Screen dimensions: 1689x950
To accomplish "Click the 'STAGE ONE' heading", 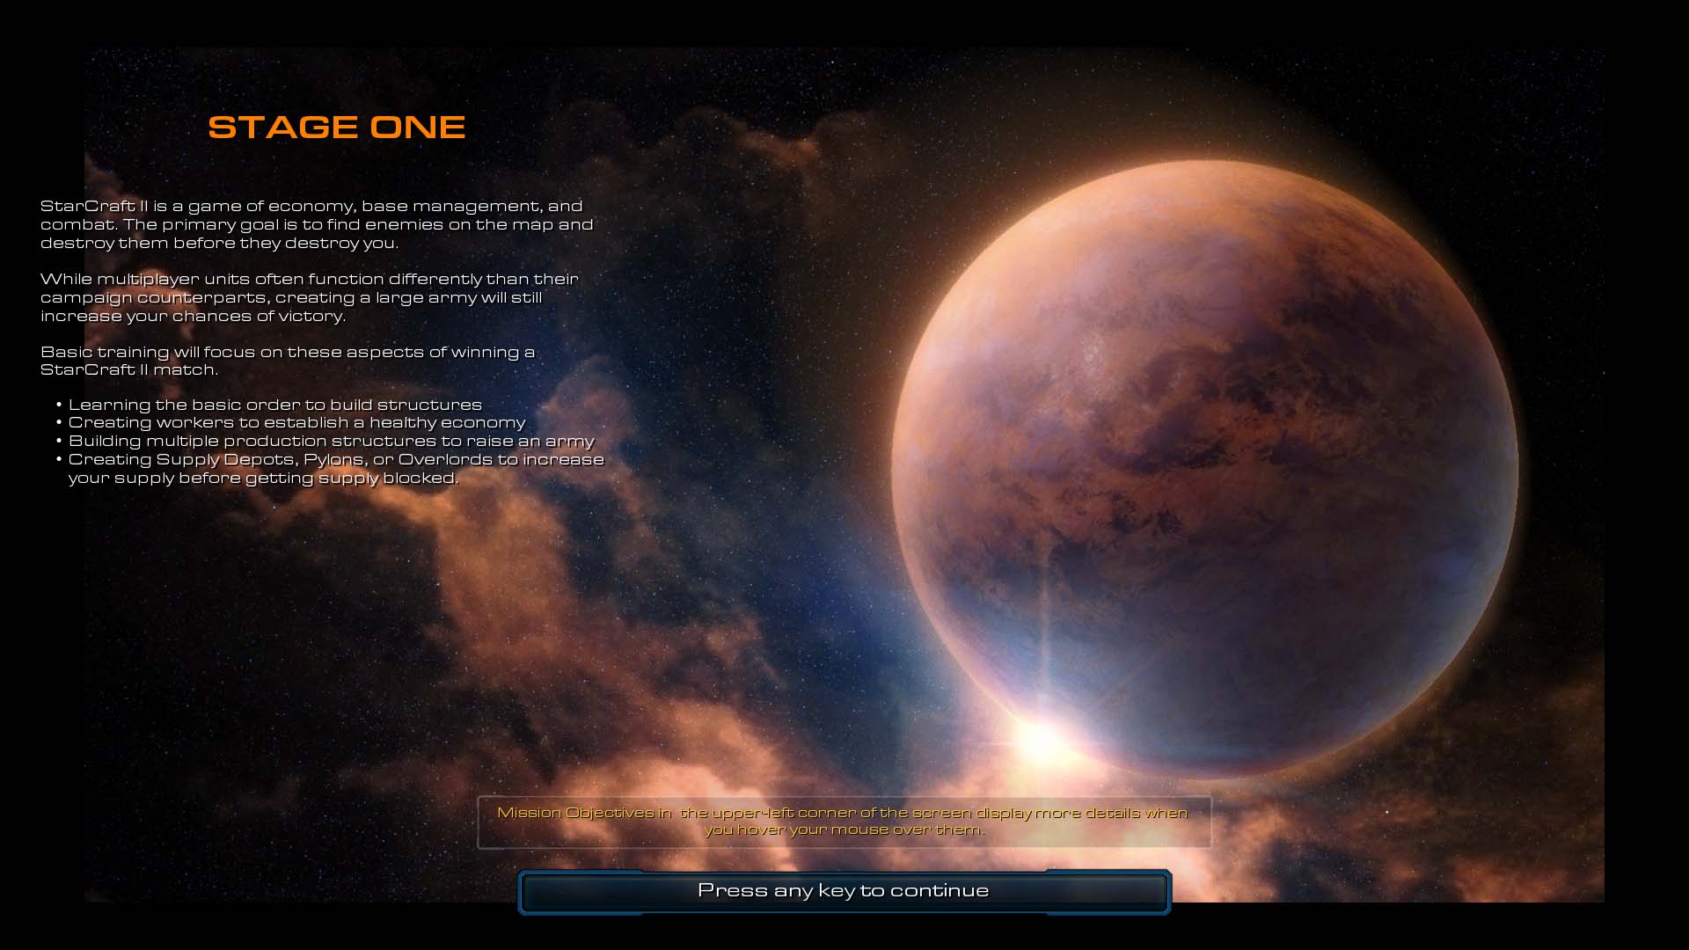I will click(336, 127).
